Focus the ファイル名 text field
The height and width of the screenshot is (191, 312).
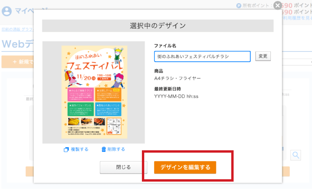coord(202,56)
